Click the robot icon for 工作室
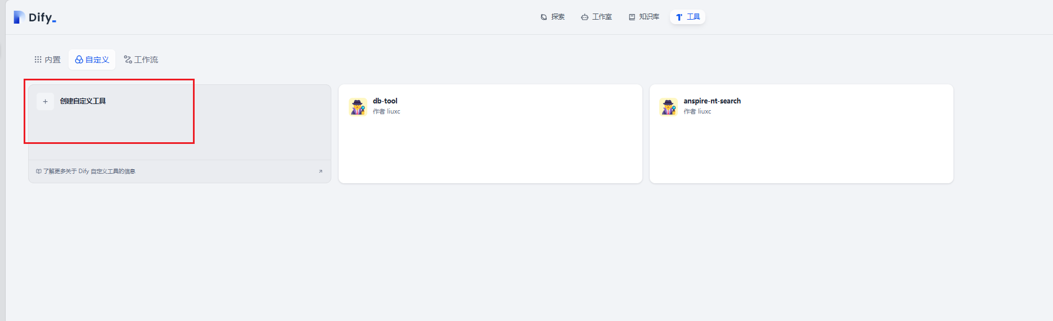Screen dimensions: 1053x321 tap(584, 17)
